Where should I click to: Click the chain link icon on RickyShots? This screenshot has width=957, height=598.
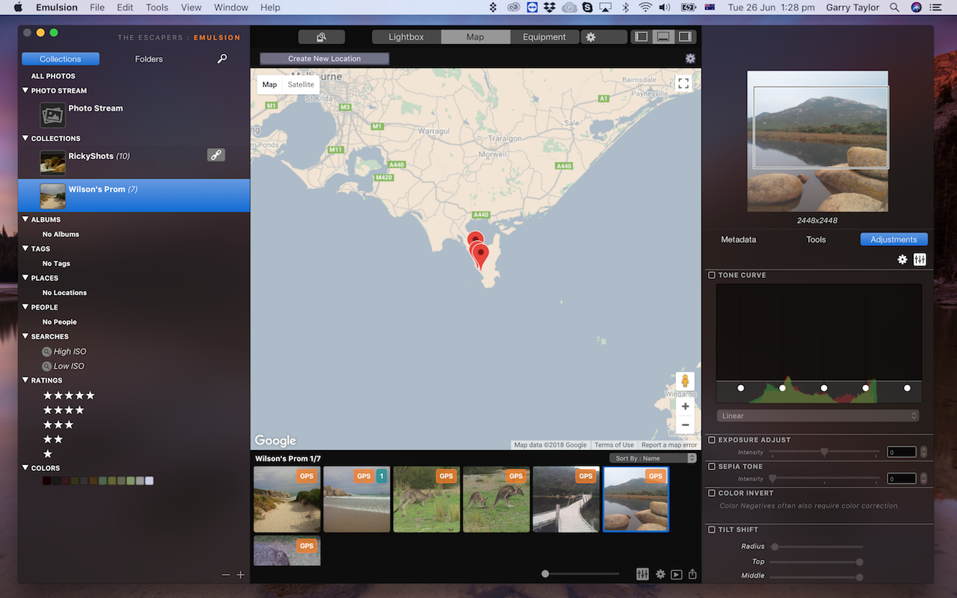coord(216,155)
